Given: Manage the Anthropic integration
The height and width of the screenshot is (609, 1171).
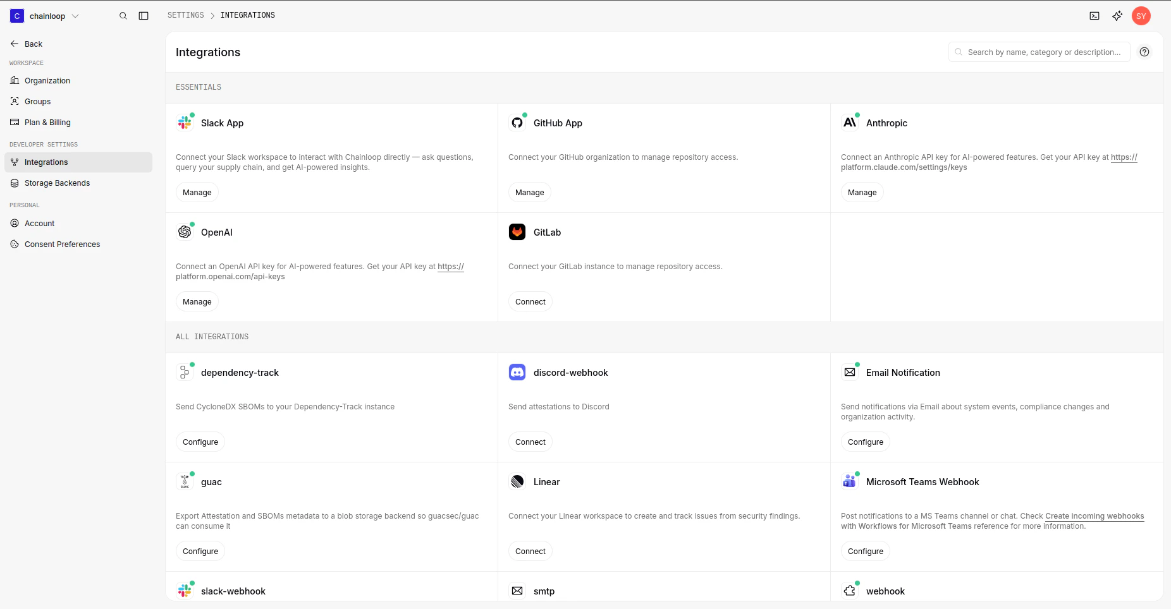Looking at the screenshot, I should click(x=862, y=192).
